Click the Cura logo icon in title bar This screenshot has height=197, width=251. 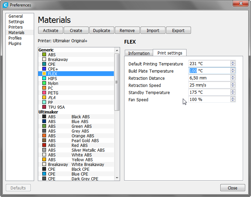pyautogui.click(x=5, y=5)
